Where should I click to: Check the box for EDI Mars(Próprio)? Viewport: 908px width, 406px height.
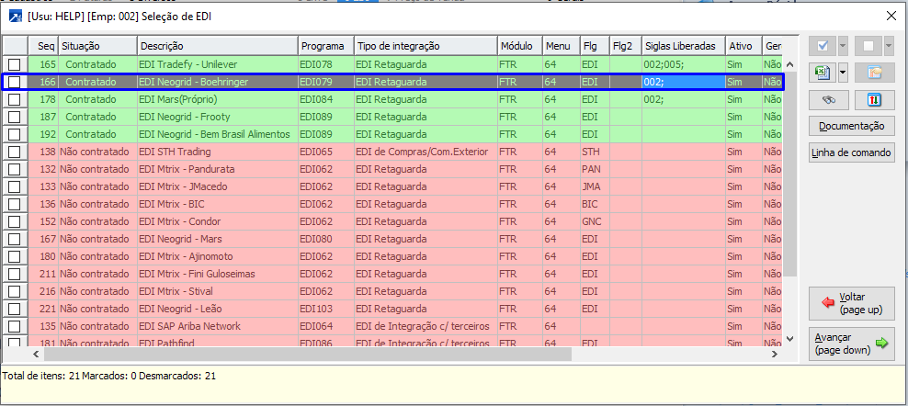15,99
